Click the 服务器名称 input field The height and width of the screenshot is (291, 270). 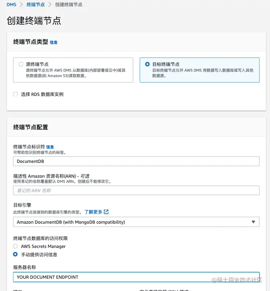click(x=136, y=277)
